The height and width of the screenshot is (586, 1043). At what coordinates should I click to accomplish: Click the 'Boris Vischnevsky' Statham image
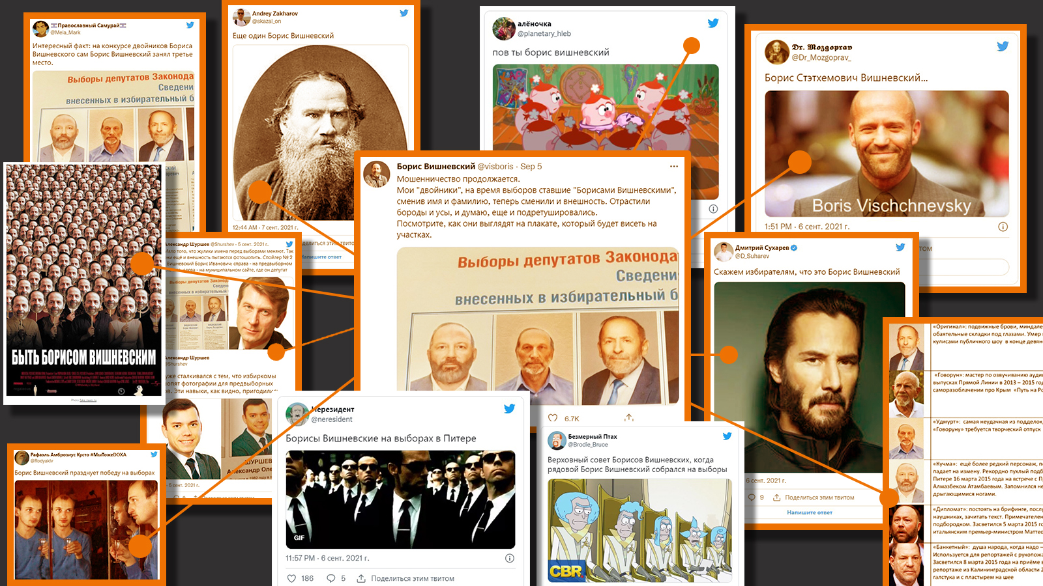pos(887,154)
